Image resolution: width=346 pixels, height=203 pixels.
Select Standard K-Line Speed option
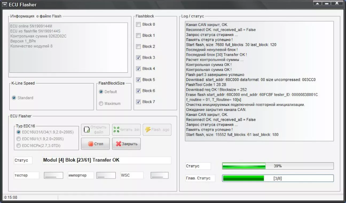(x=14, y=98)
